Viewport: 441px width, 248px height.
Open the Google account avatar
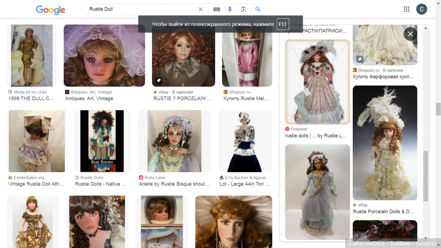pyautogui.click(x=422, y=9)
